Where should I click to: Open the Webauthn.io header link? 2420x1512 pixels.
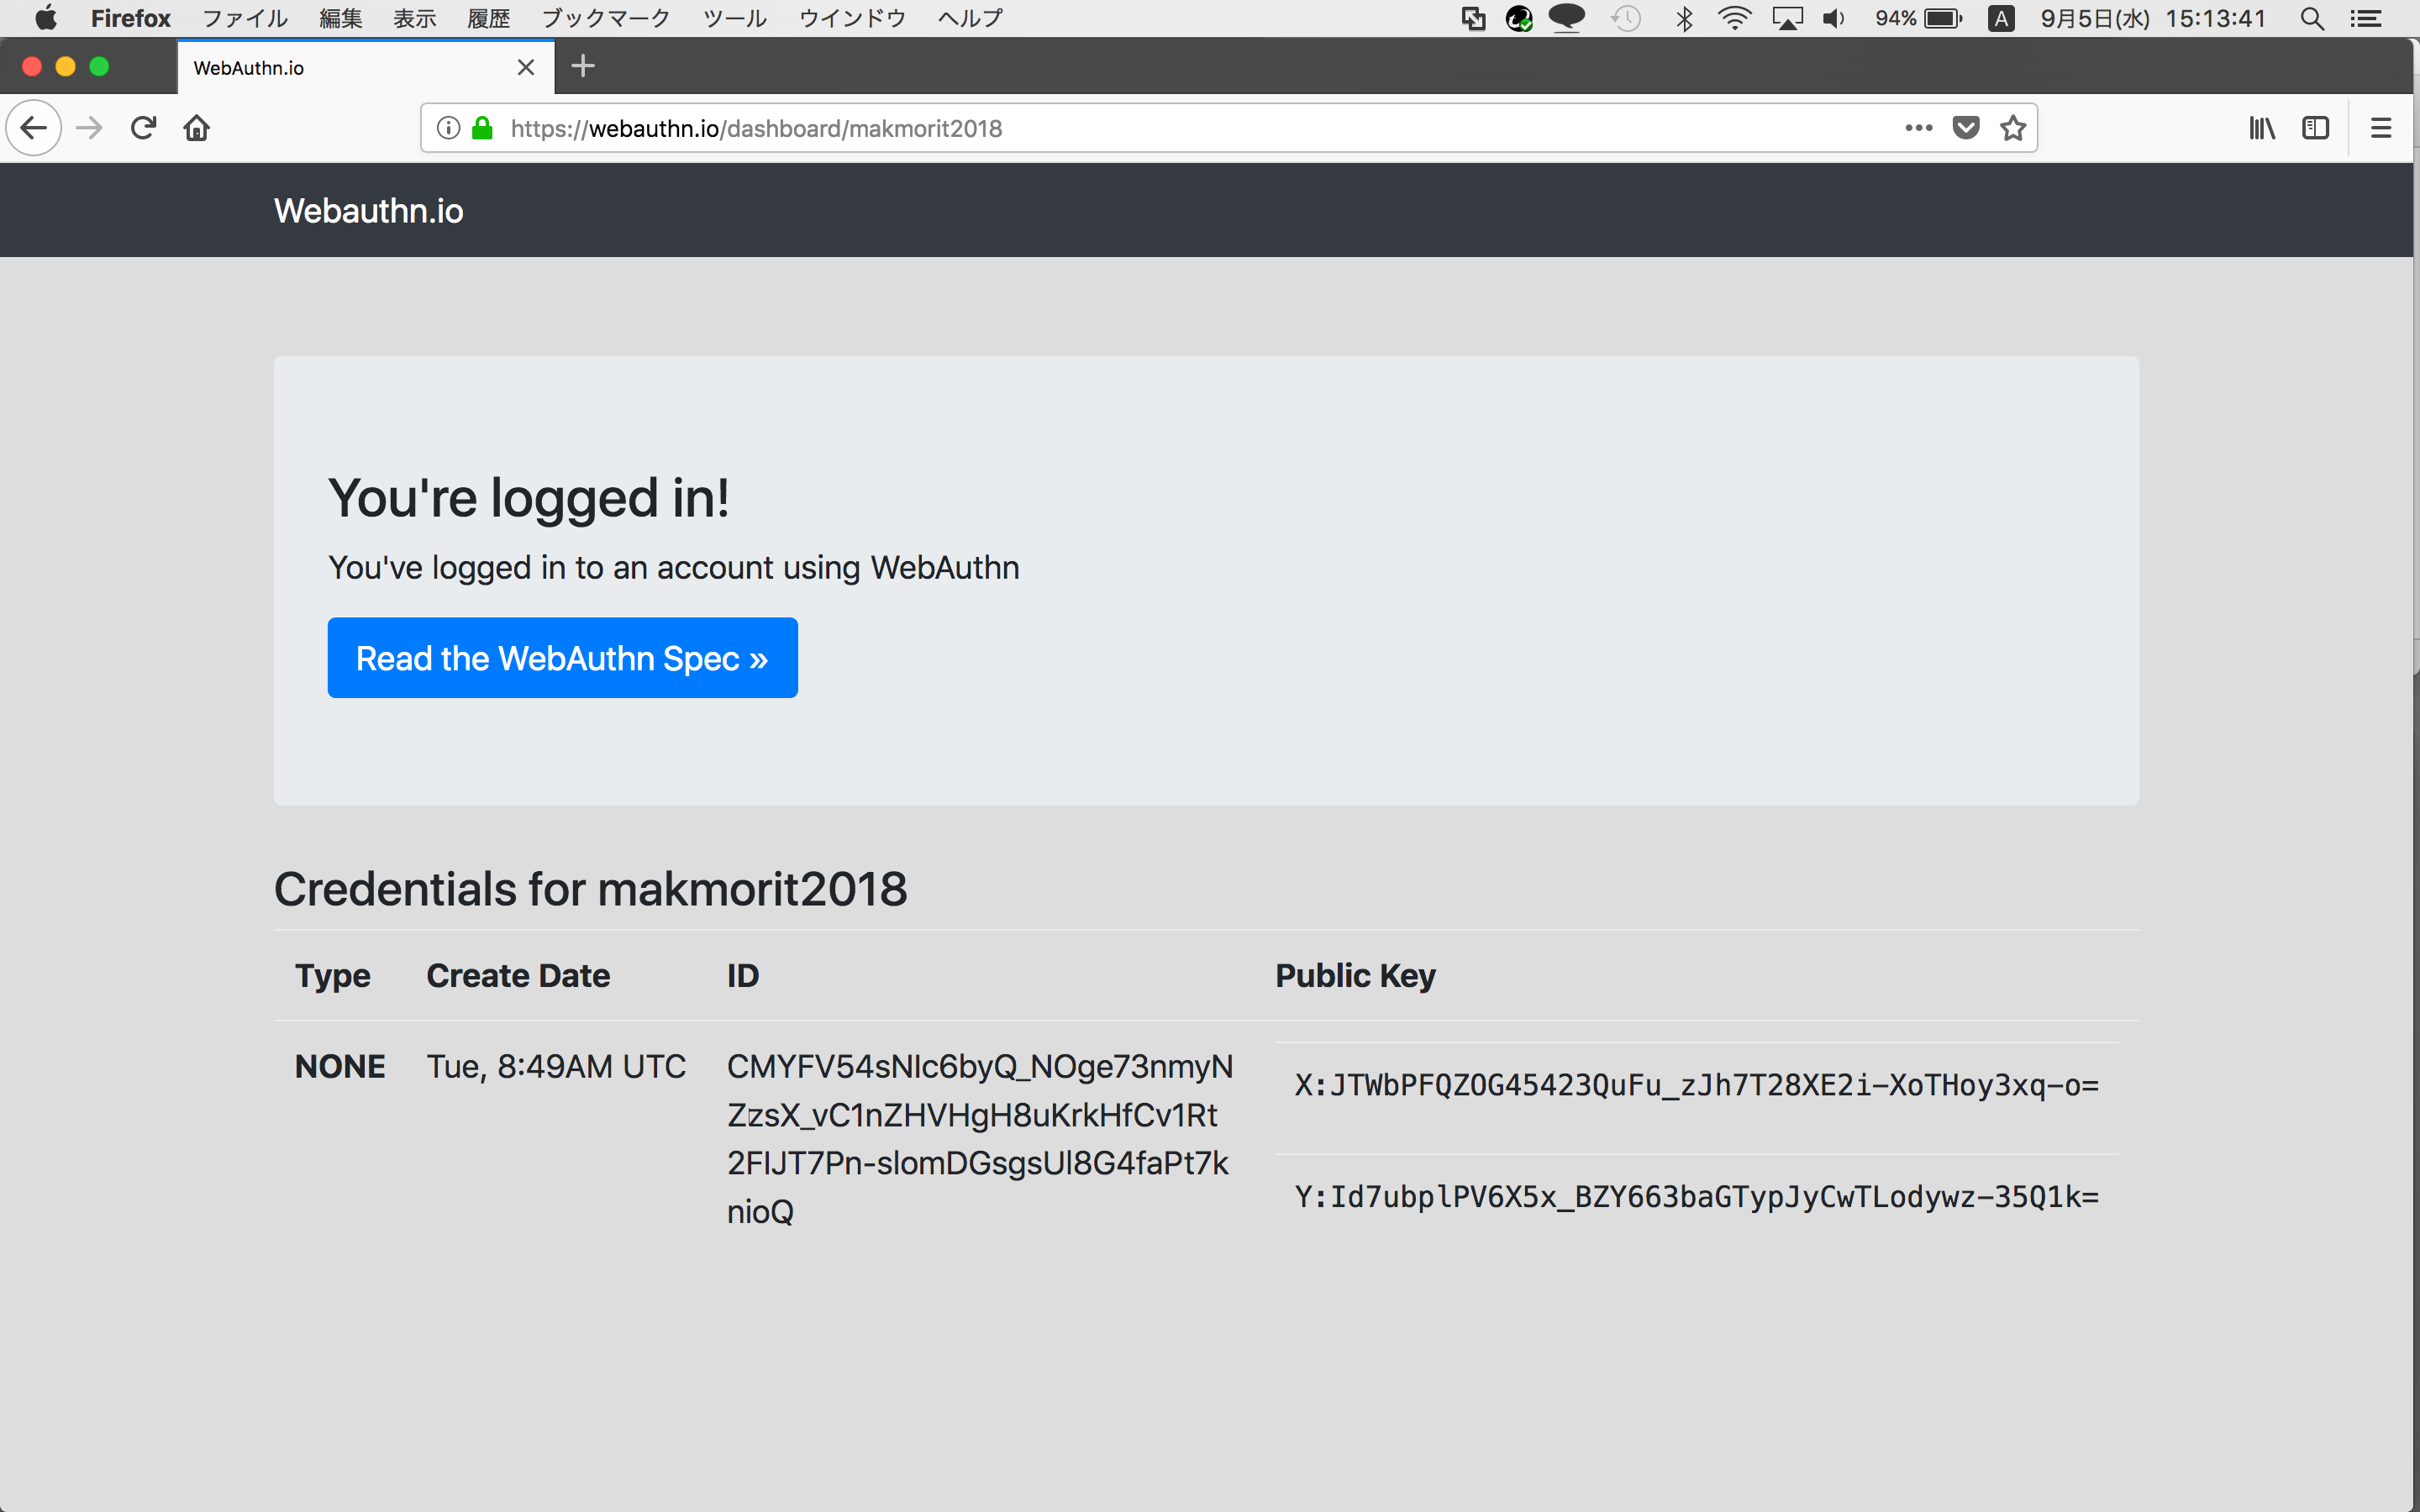coord(368,210)
